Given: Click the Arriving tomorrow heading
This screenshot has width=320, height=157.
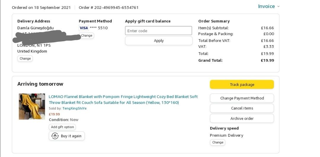Looking at the screenshot, I should (40, 84).
